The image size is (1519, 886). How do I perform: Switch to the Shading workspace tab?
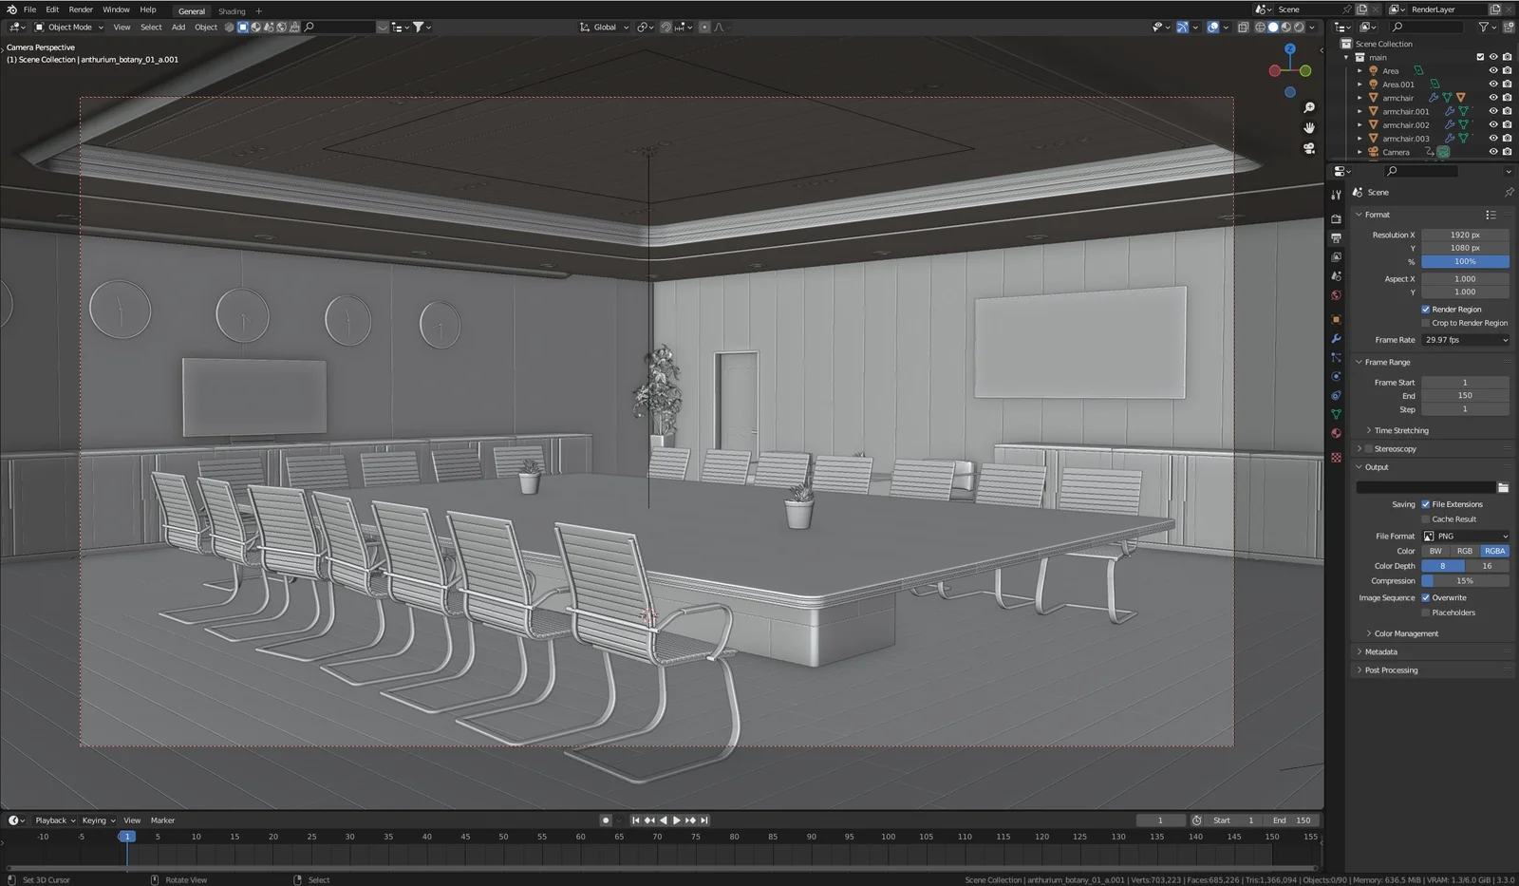tap(231, 10)
